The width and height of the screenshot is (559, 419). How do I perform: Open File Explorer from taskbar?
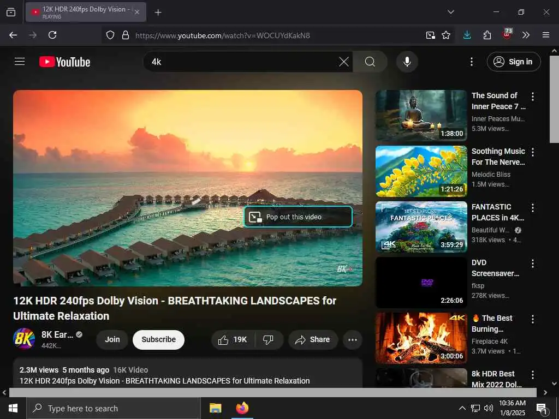(215, 408)
